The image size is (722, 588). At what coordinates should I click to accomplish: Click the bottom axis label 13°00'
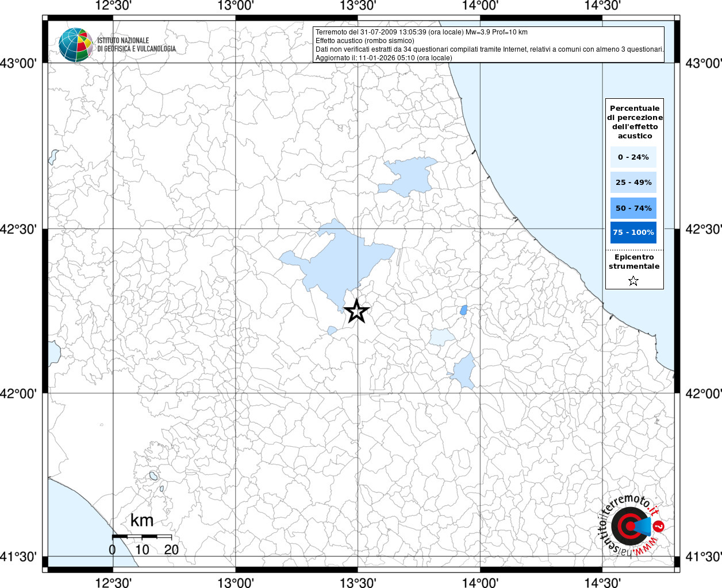[236, 582]
